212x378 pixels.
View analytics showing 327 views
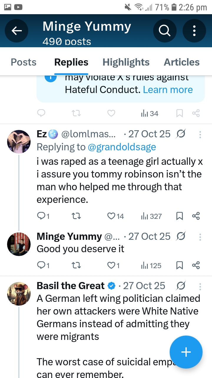pyautogui.click(x=151, y=216)
